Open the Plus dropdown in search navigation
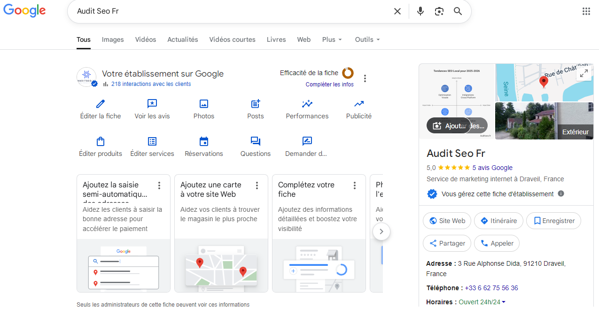599x324 pixels. [x=332, y=39]
